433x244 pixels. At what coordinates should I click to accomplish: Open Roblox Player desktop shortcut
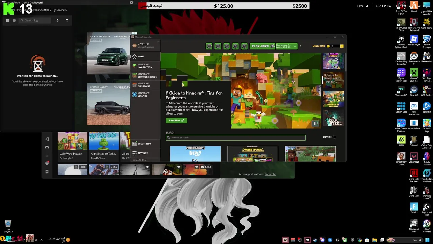[x=414, y=41]
